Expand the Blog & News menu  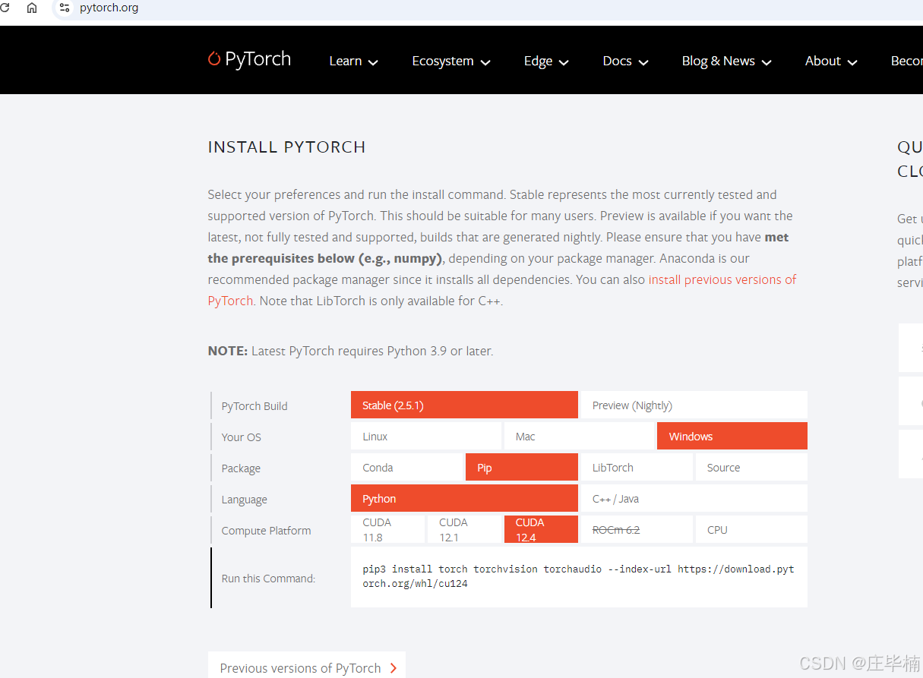[x=726, y=61]
